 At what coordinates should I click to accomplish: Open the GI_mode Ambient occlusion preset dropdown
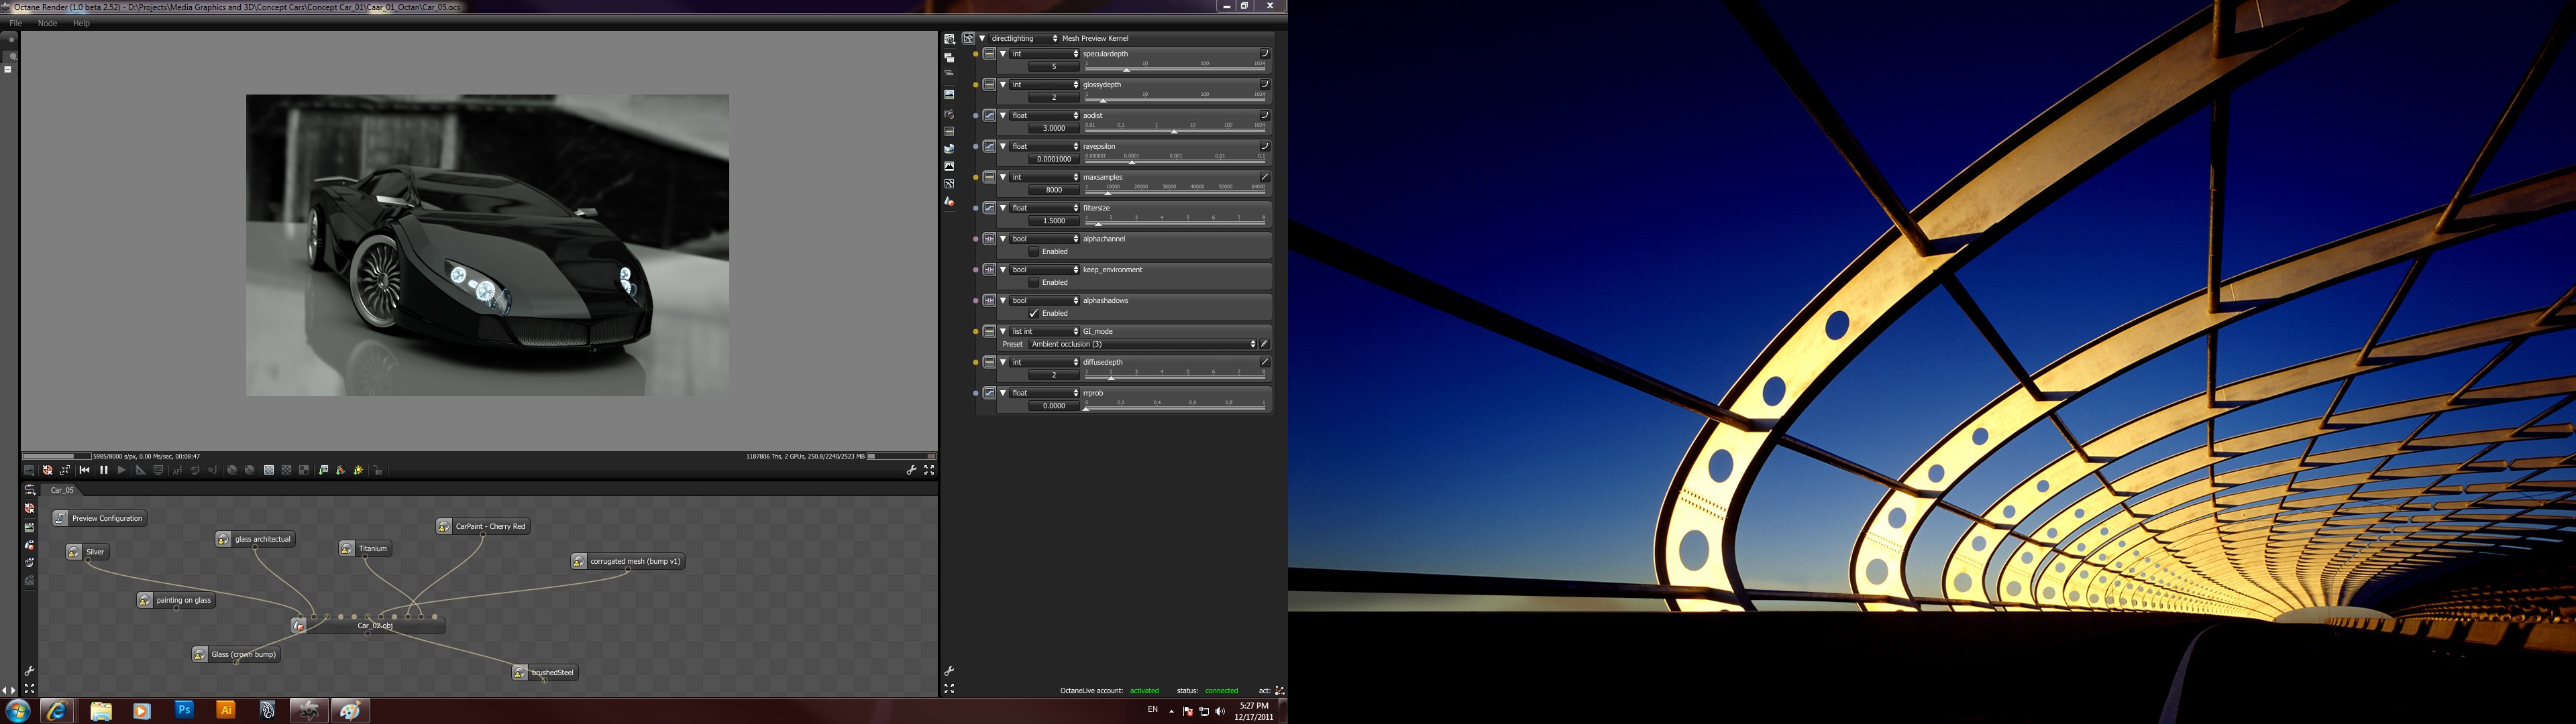(x=1142, y=344)
